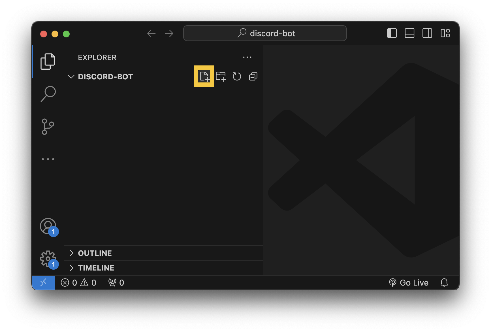491x332 pixels.
Task: Open Explorer views and more actions menu
Action: [x=247, y=57]
